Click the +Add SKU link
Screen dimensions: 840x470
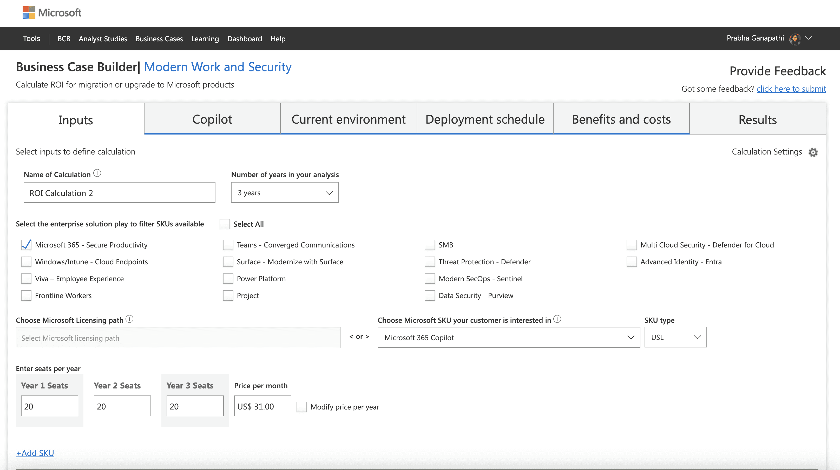point(35,453)
